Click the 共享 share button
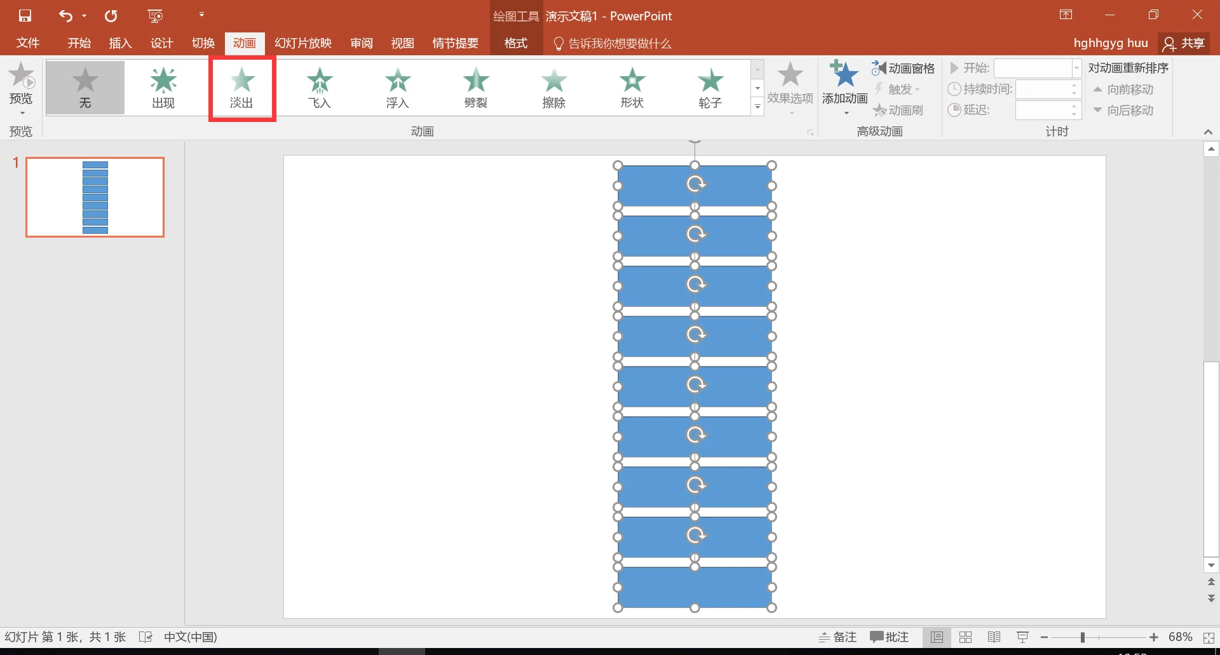The image size is (1220, 655). (1184, 43)
